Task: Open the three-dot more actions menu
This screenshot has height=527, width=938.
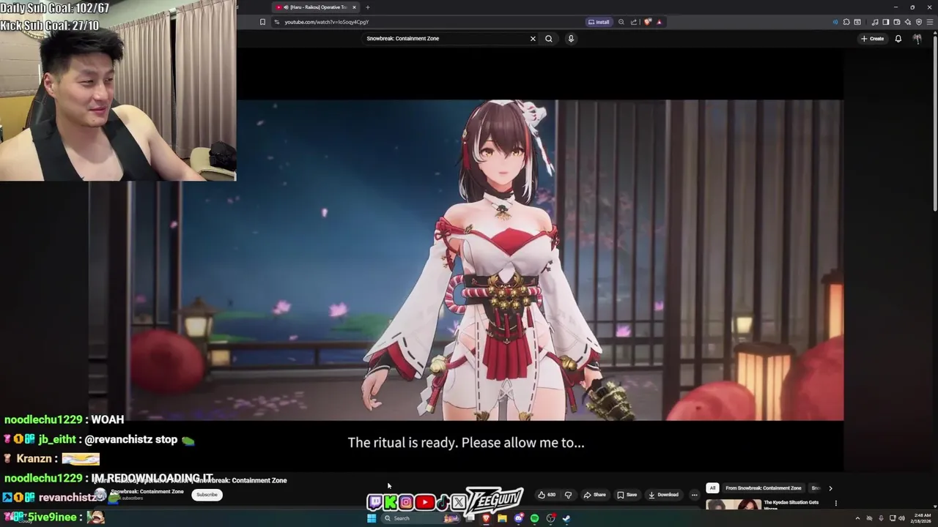Action: (x=695, y=495)
